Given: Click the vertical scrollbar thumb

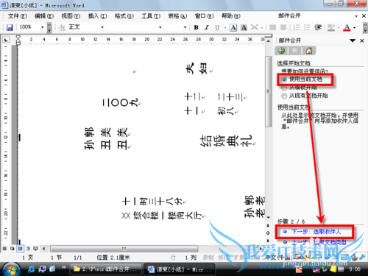Looking at the screenshot, I should (x=268, y=91).
